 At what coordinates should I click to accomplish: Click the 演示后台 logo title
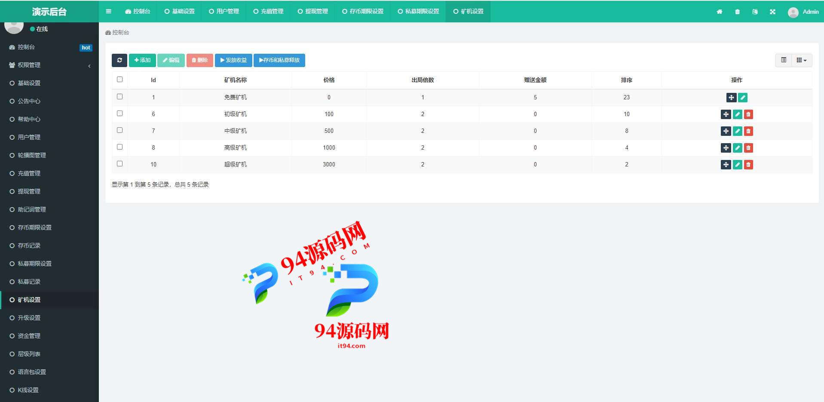[x=49, y=12]
